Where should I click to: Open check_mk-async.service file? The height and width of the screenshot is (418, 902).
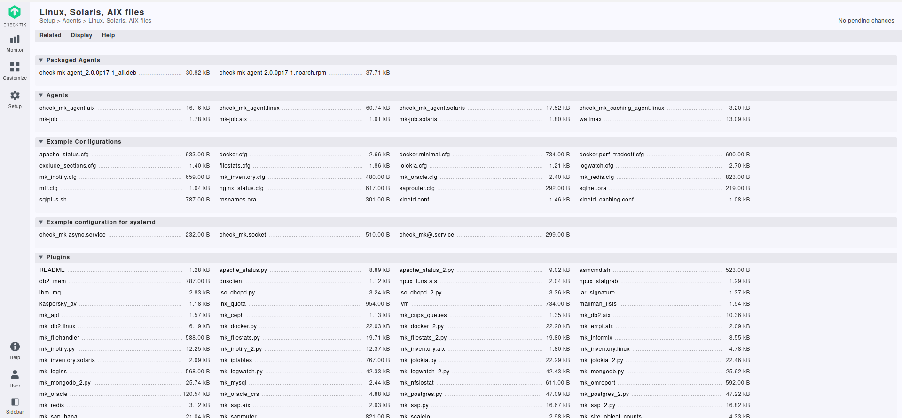(72, 235)
